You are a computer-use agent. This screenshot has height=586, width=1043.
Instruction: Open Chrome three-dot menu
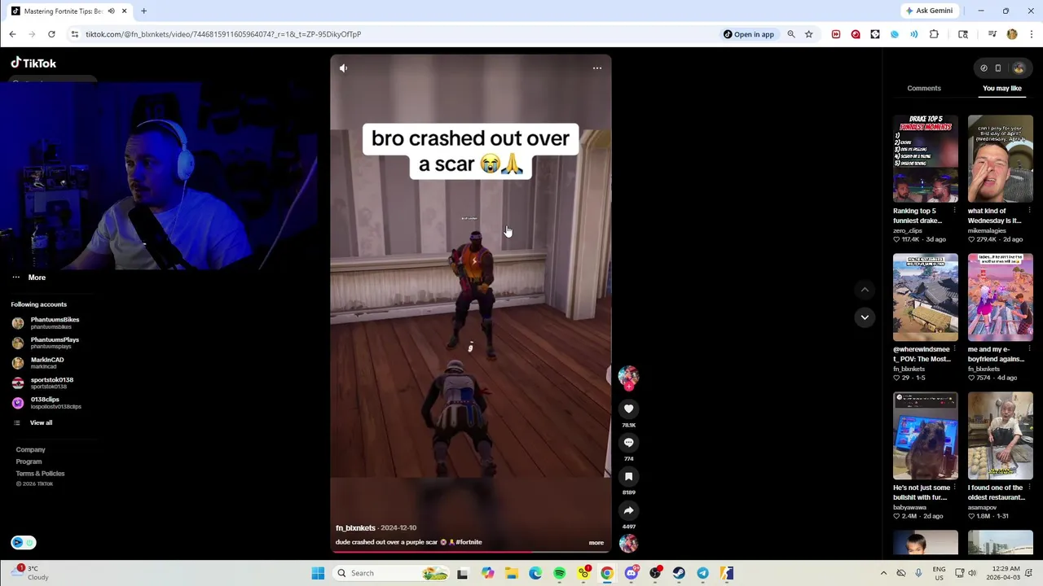coord(1032,34)
